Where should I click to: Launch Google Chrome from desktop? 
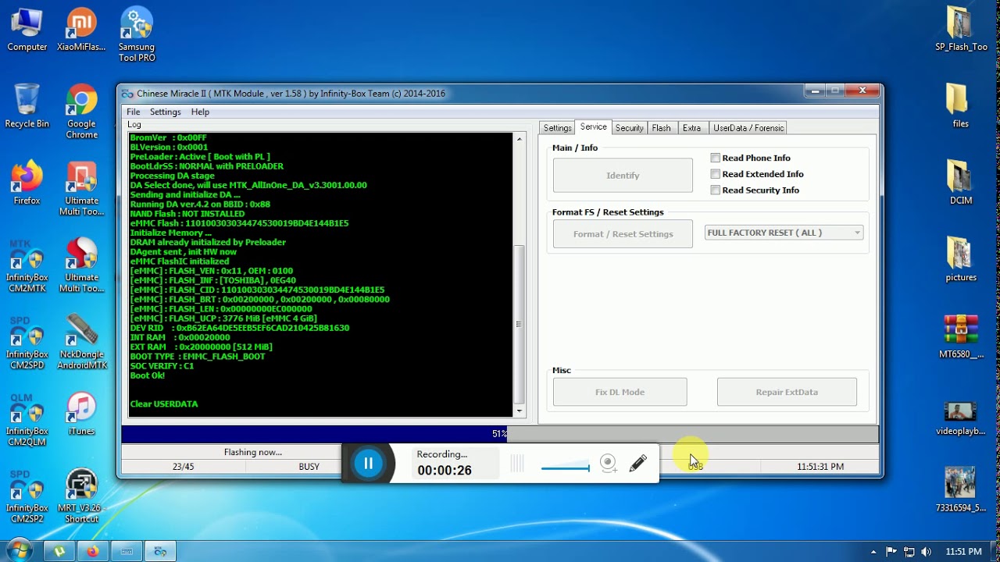(81, 112)
